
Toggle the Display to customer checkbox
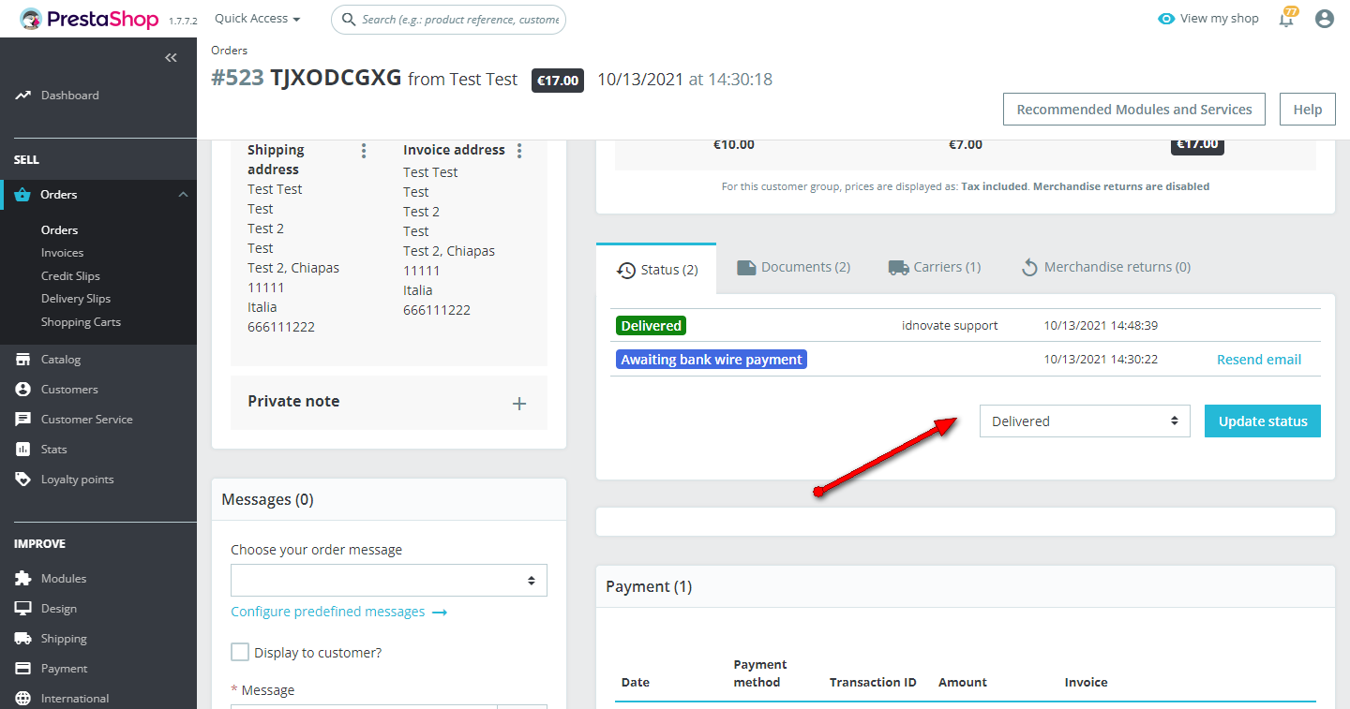(x=240, y=652)
